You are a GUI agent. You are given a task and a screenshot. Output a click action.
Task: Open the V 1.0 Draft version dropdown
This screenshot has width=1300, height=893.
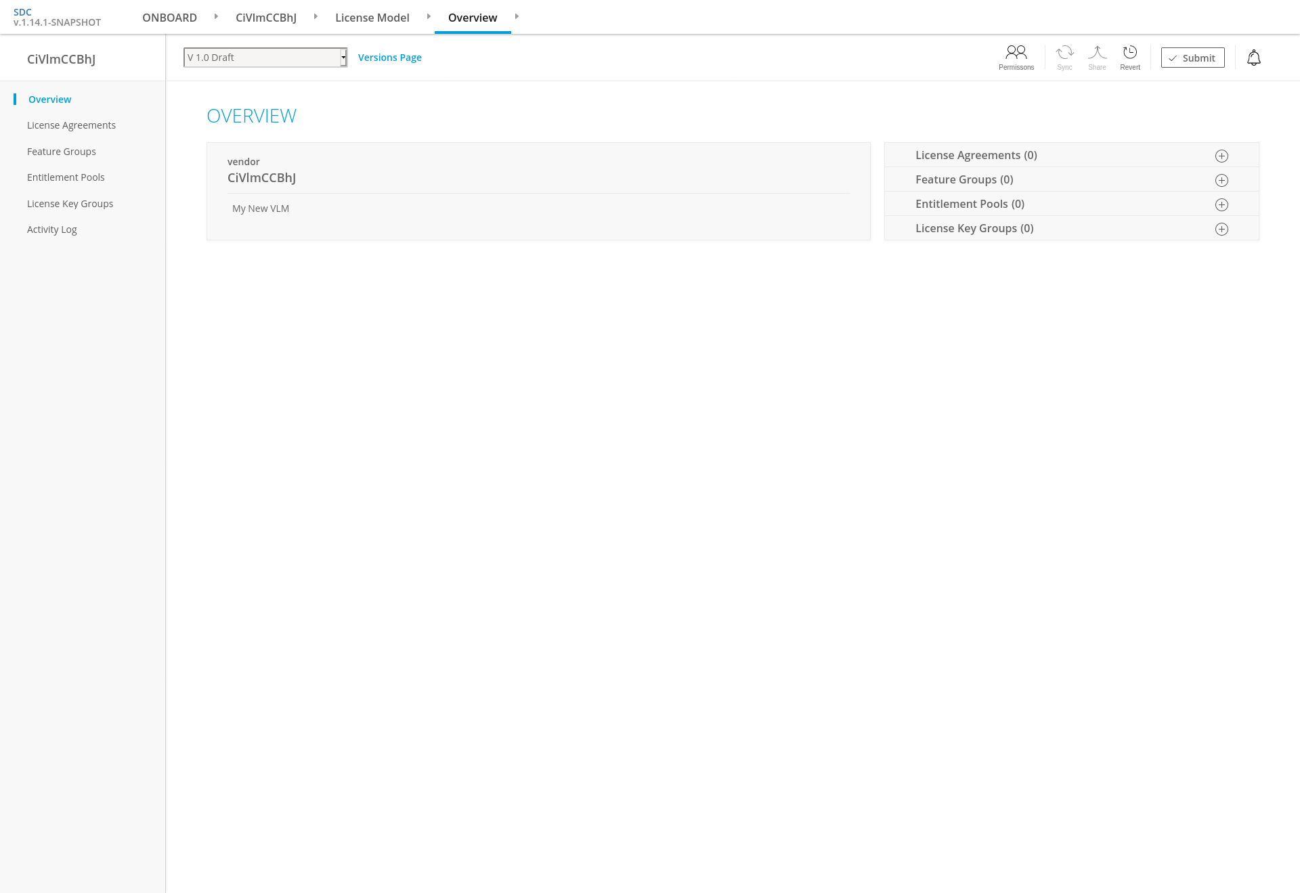click(265, 58)
